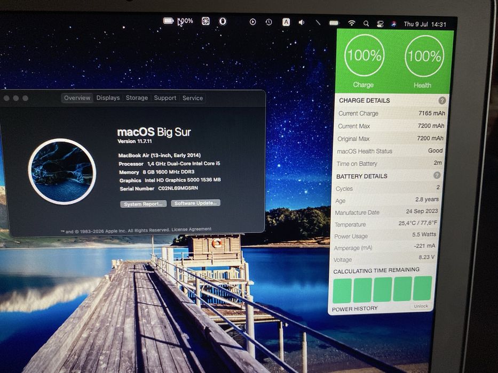Viewport: 498px width, 373px height.
Task: Click the System Report... button
Action: [x=143, y=204]
